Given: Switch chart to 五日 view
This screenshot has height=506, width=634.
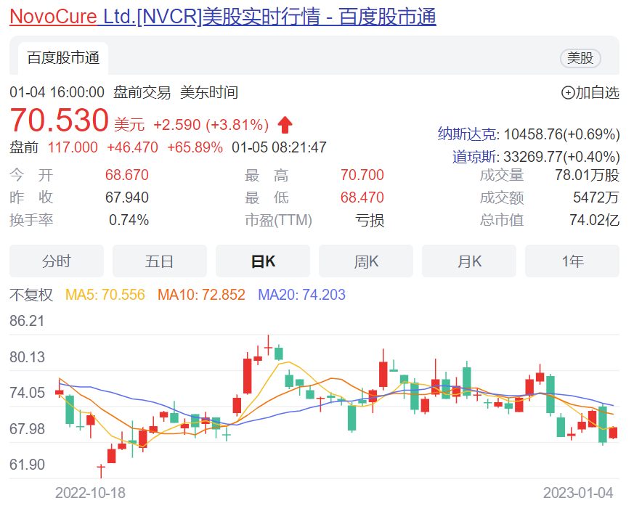Looking at the screenshot, I should [160, 261].
